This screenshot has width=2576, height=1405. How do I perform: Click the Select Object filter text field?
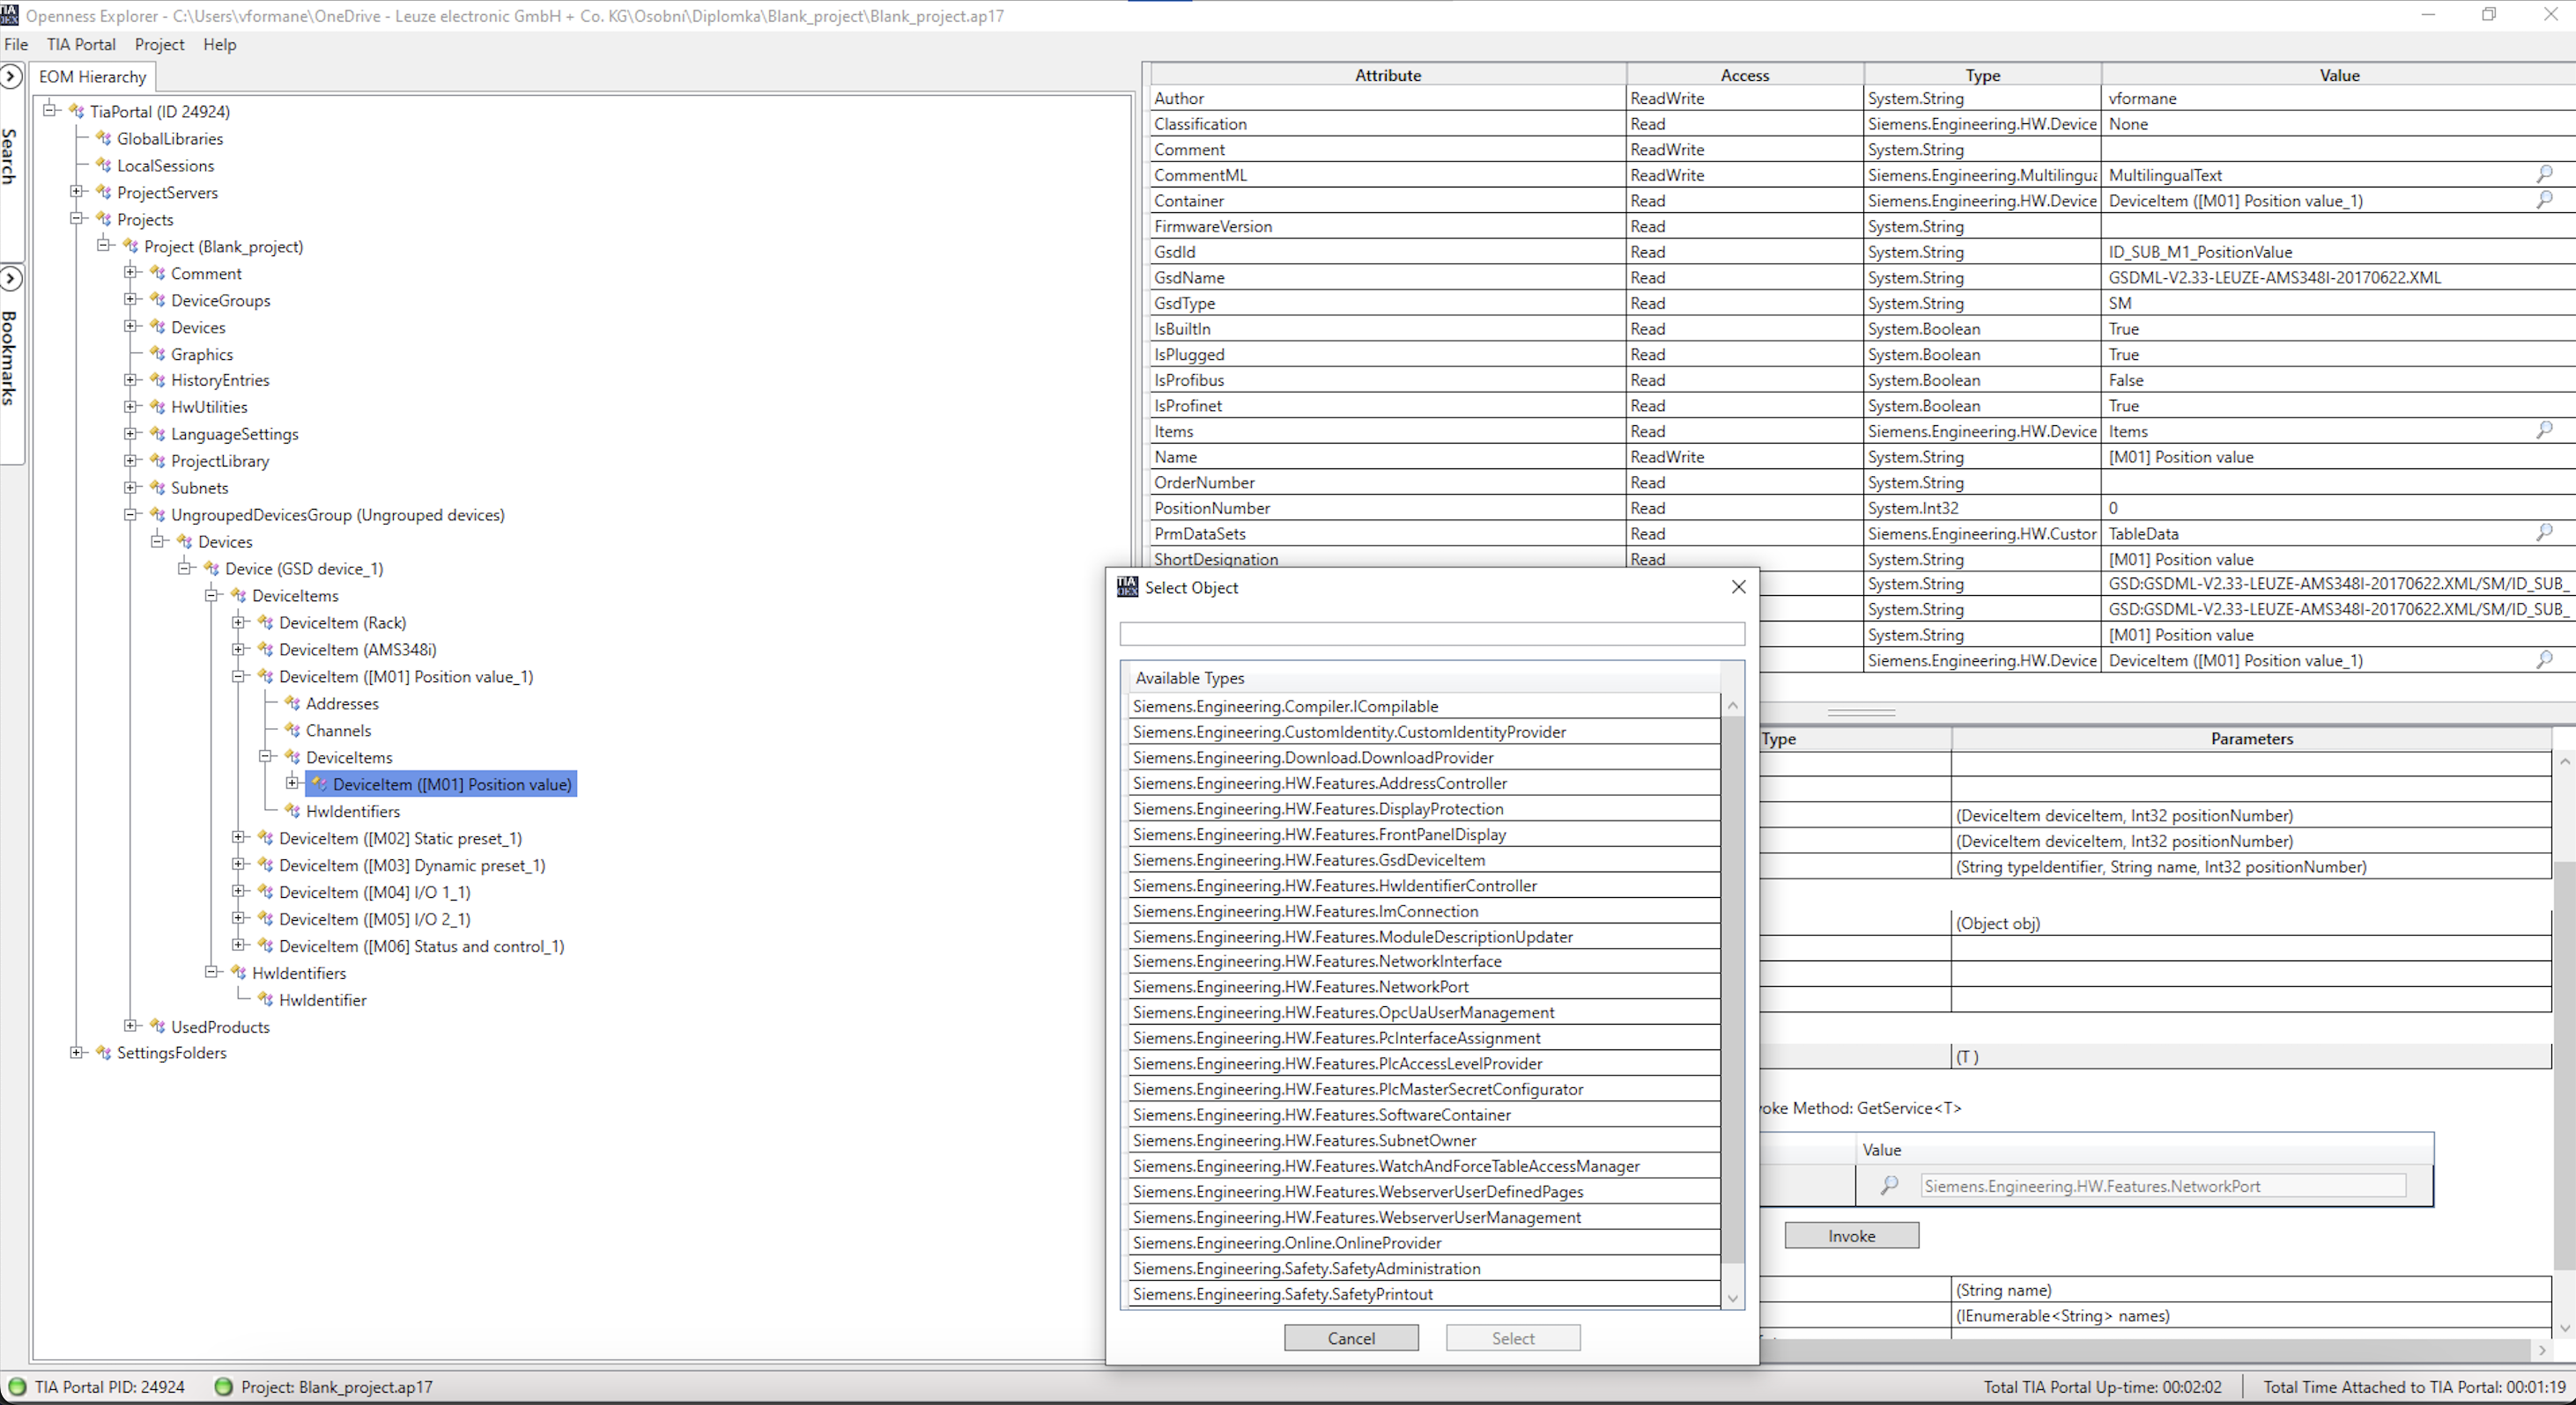coord(1431,634)
